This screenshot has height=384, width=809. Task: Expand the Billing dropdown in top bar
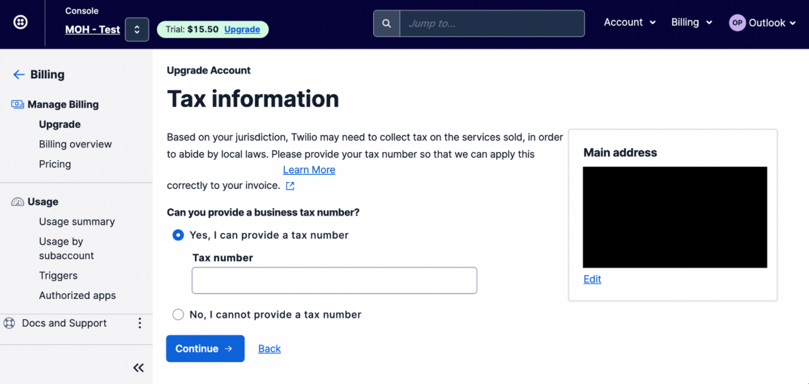pyautogui.click(x=691, y=22)
